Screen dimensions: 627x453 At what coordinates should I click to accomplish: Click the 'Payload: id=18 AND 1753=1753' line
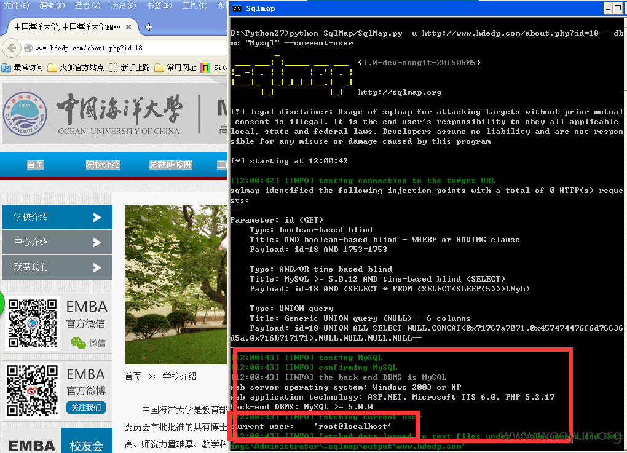tap(318, 250)
